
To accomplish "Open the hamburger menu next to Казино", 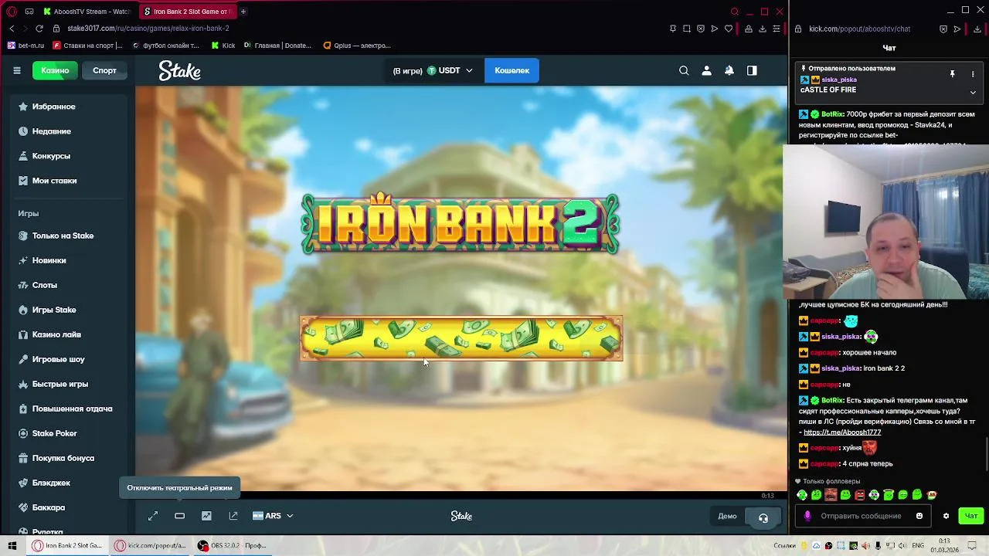I will (16, 70).
